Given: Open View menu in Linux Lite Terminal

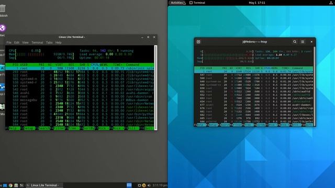Looking at the screenshot, I should [26, 43].
